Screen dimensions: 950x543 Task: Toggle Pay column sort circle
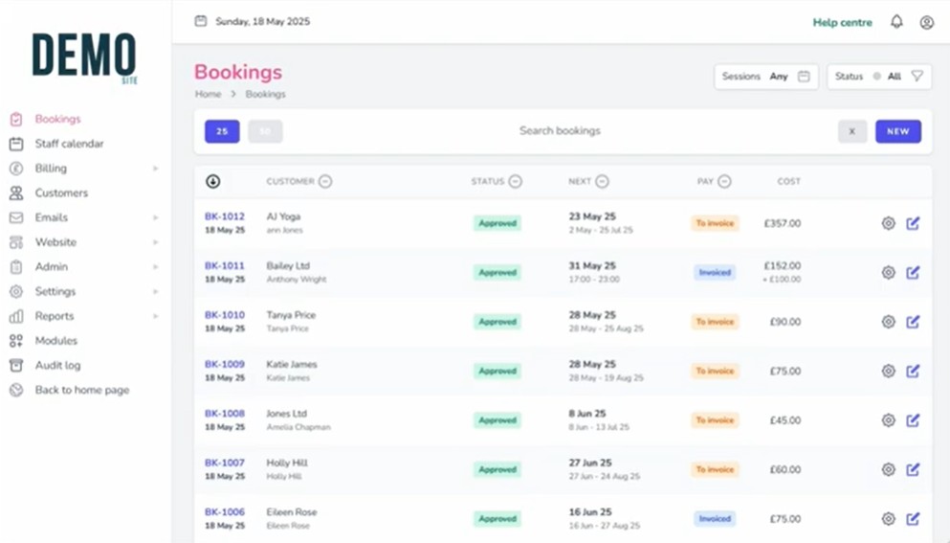click(x=724, y=181)
